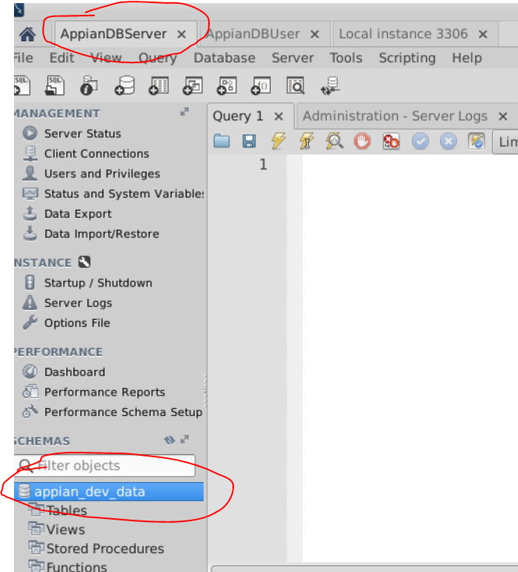Run Explain plan magnifier icon
518x572 pixels.
335,140
